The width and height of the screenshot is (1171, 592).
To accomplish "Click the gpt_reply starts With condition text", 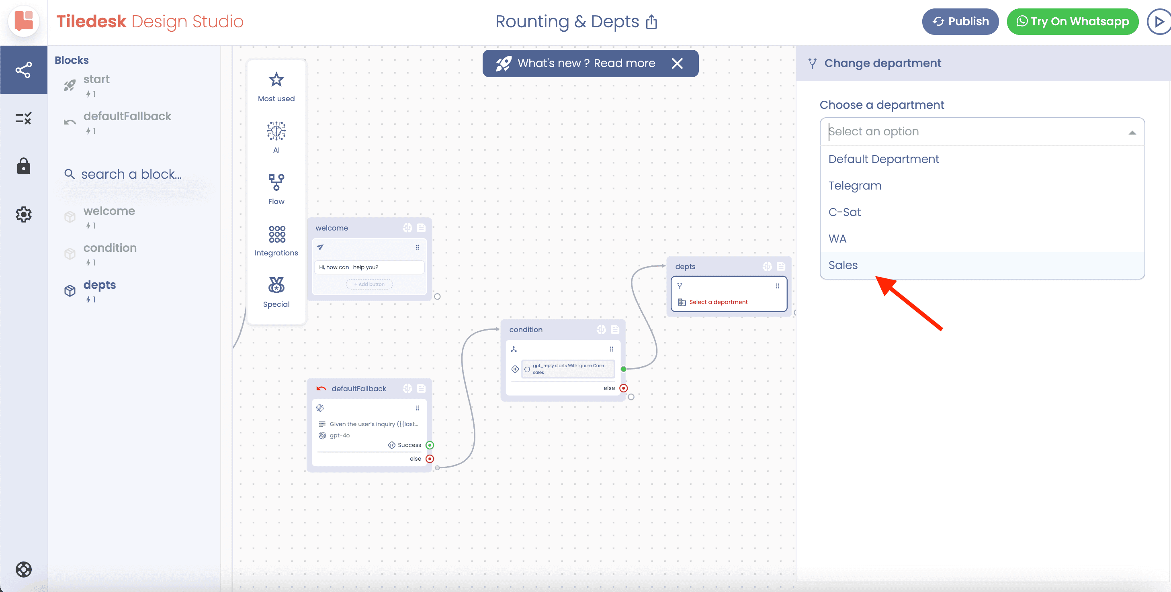I will pyautogui.click(x=568, y=369).
